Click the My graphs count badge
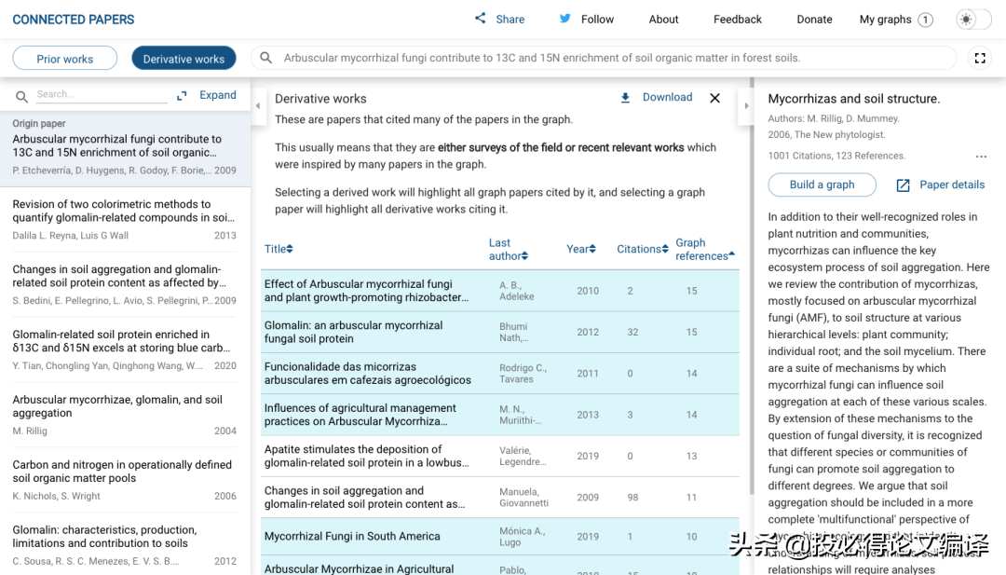This screenshot has width=1006, height=575. click(x=925, y=20)
